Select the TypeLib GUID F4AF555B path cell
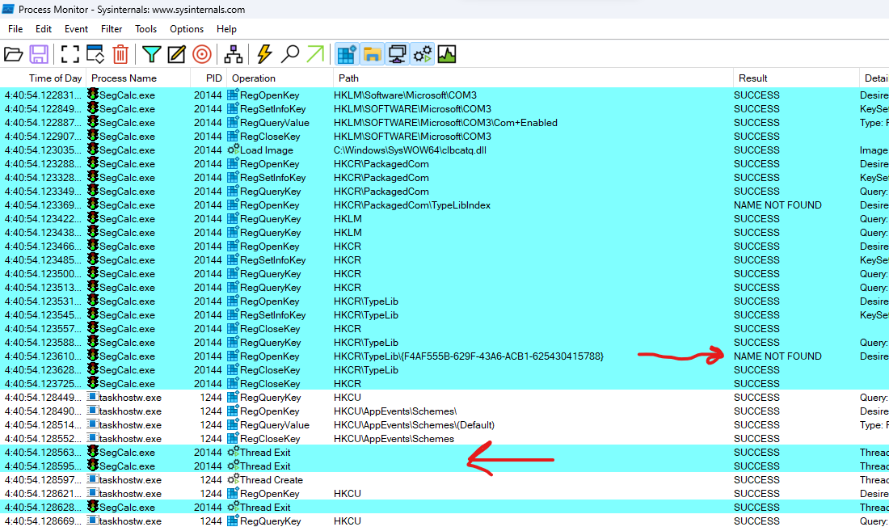The width and height of the screenshot is (889, 527). click(x=468, y=356)
